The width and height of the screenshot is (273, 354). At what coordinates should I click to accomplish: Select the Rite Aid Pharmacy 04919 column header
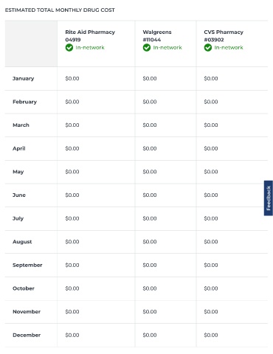click(90, 35)
